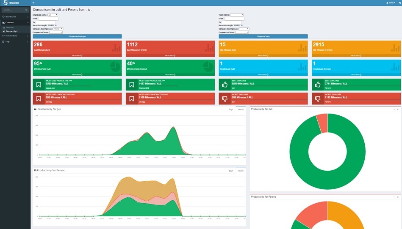
Task: Open More Info on Idle Minutes (Ferenc) card
Action: pos(356,55)
